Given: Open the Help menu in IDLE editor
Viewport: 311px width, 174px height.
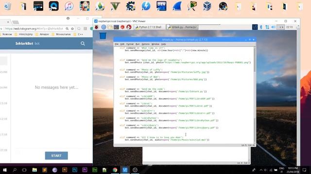Looking at the screenshot, I should (163, 44).
